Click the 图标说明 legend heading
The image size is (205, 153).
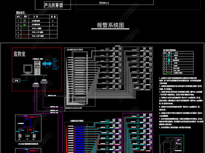tap(20, 13)
